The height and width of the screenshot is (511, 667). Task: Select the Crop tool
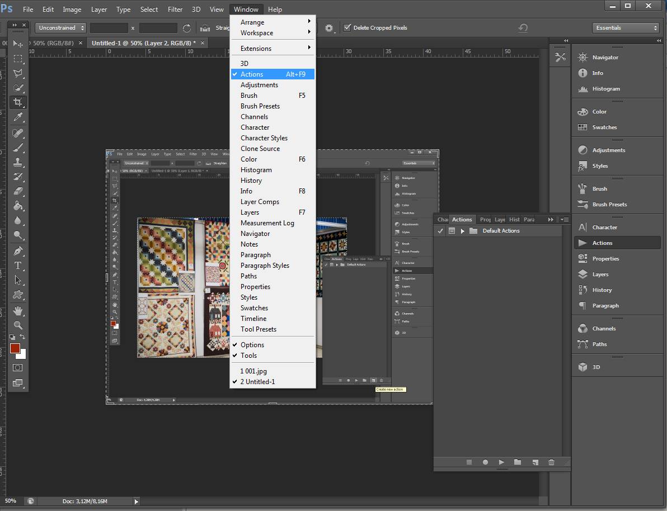pos(18,102)
